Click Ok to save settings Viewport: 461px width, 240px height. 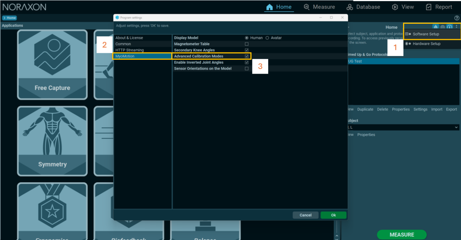pyautogui.click(x=333, y=215)
